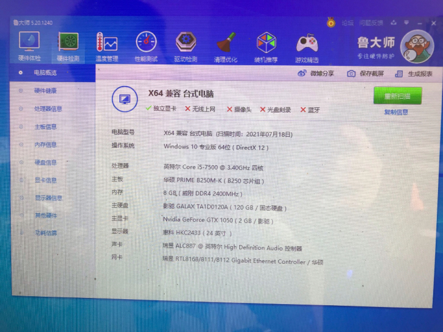
Task: Select 硬盘信息 in the sidebar
Action: (45, 162)
